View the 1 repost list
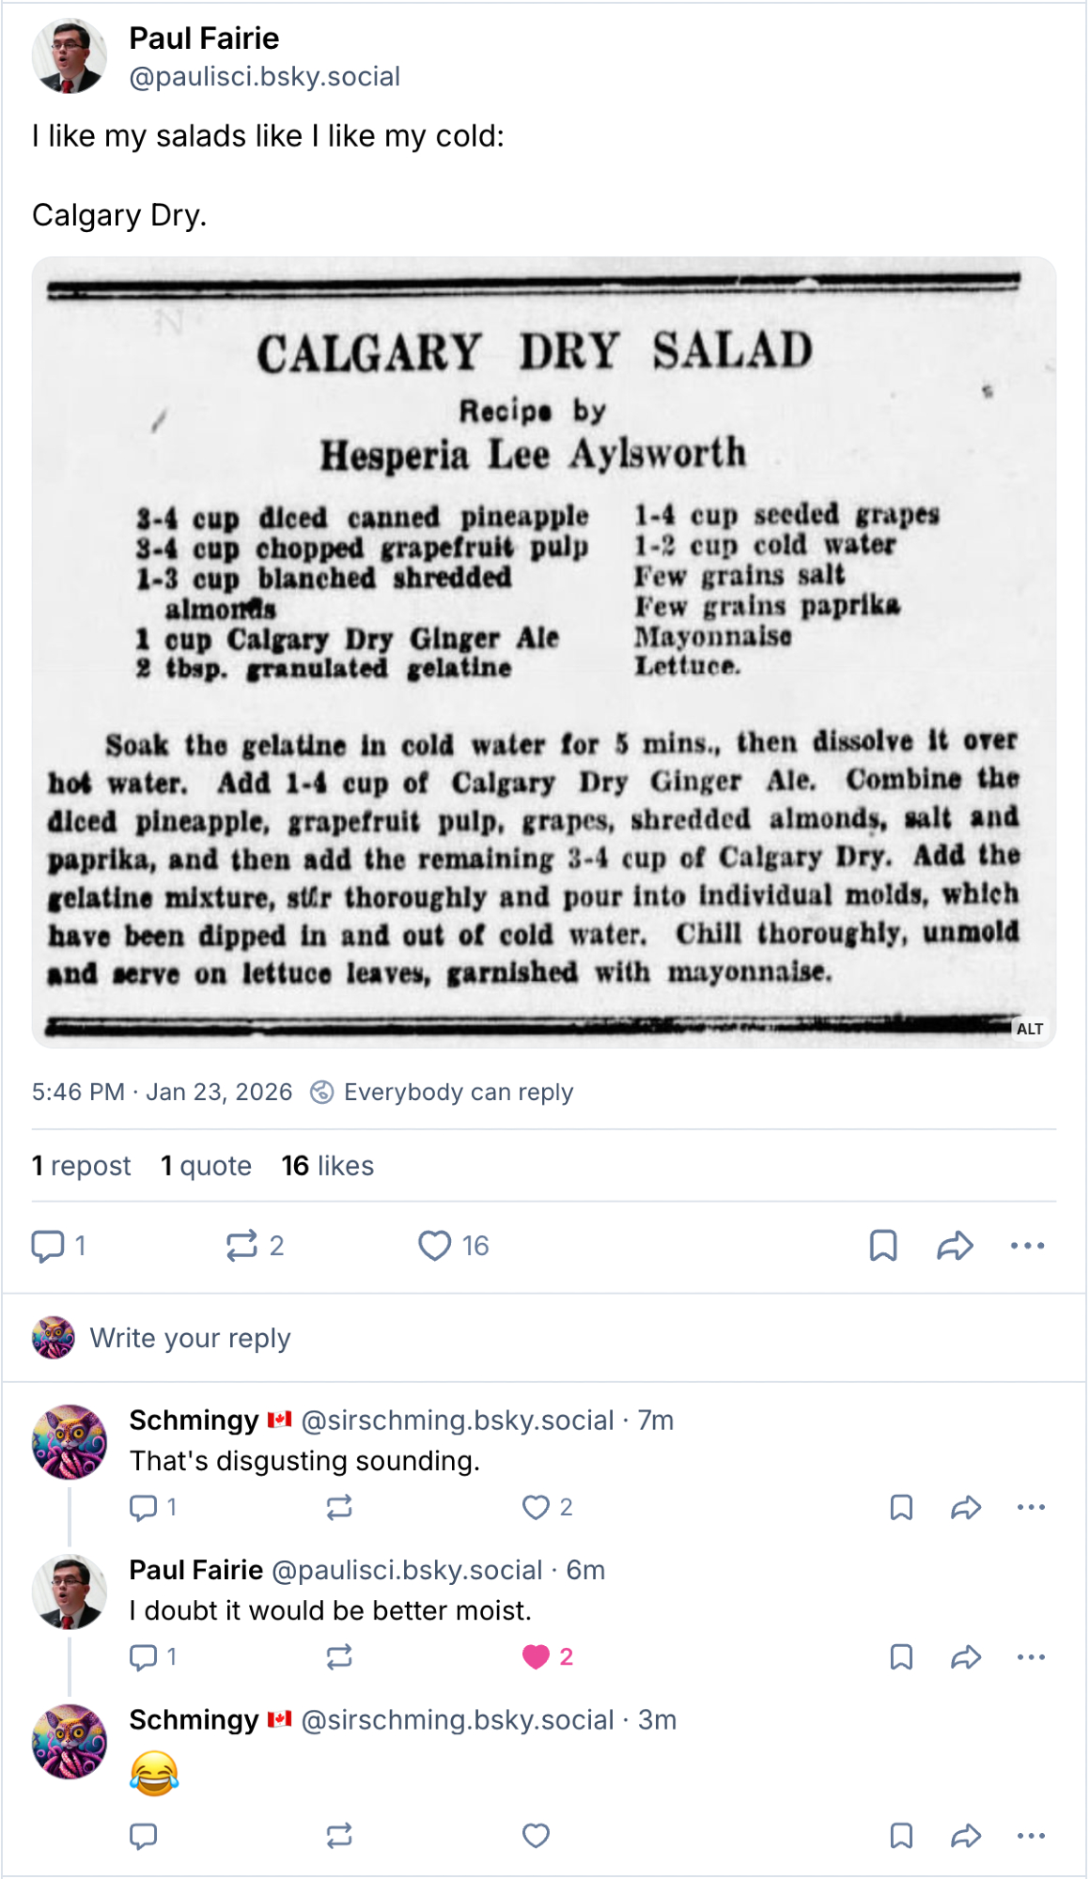Image resolution: width=1090 pixels, height=1879 pixels. 82,1166
